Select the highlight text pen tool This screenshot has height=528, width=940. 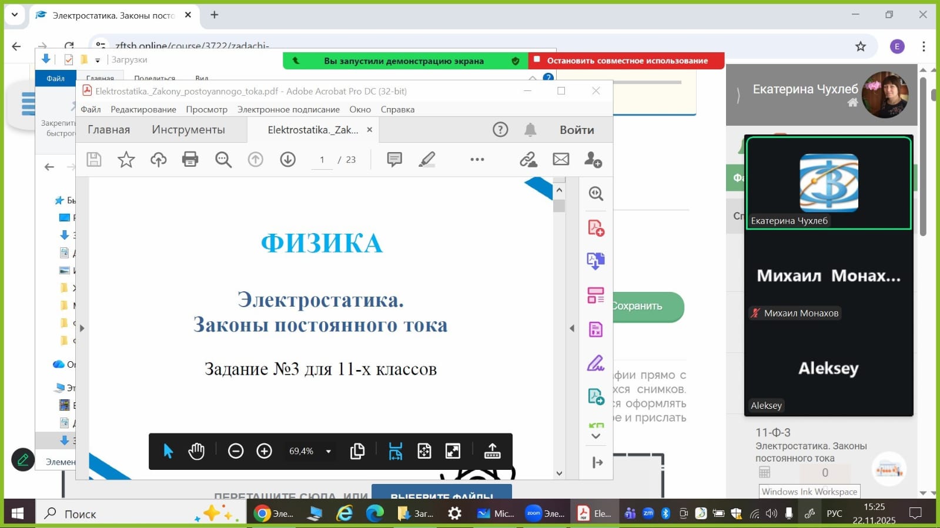[427, 159]
